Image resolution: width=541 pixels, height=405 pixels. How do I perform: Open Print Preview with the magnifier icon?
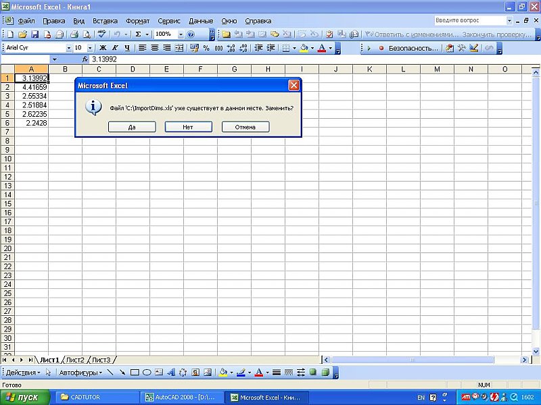coord(87,34)
